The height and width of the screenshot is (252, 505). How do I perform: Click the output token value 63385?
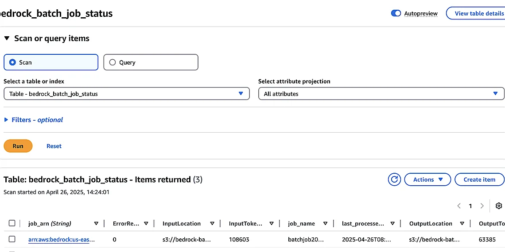pos(488,240)
